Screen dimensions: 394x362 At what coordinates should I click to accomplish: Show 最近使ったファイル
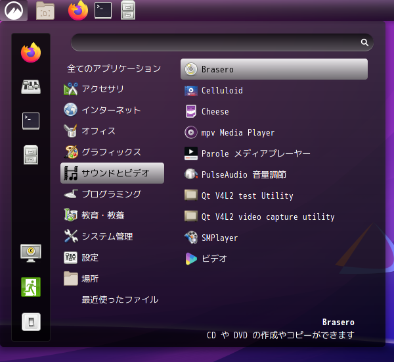point(112,299)
